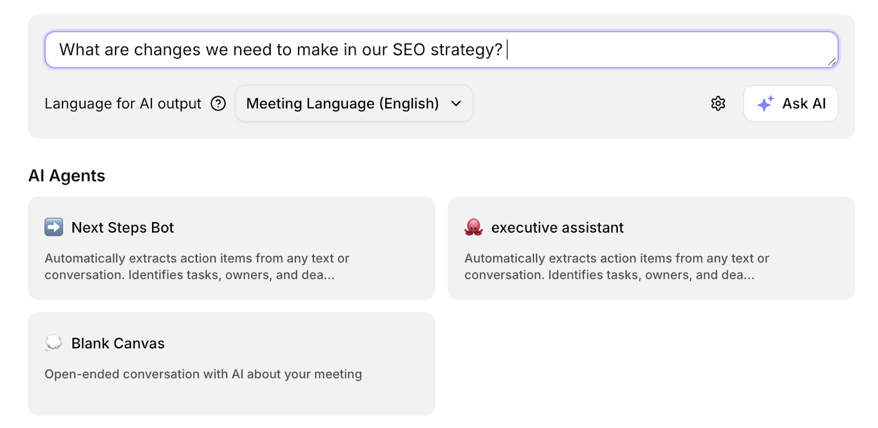The image size is (878, 428).
Task: Click the resize handle of the question box
Action: tap(832, 62)
